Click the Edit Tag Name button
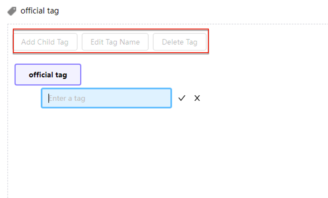The image size is (328, 198). (x=115, y=42)
